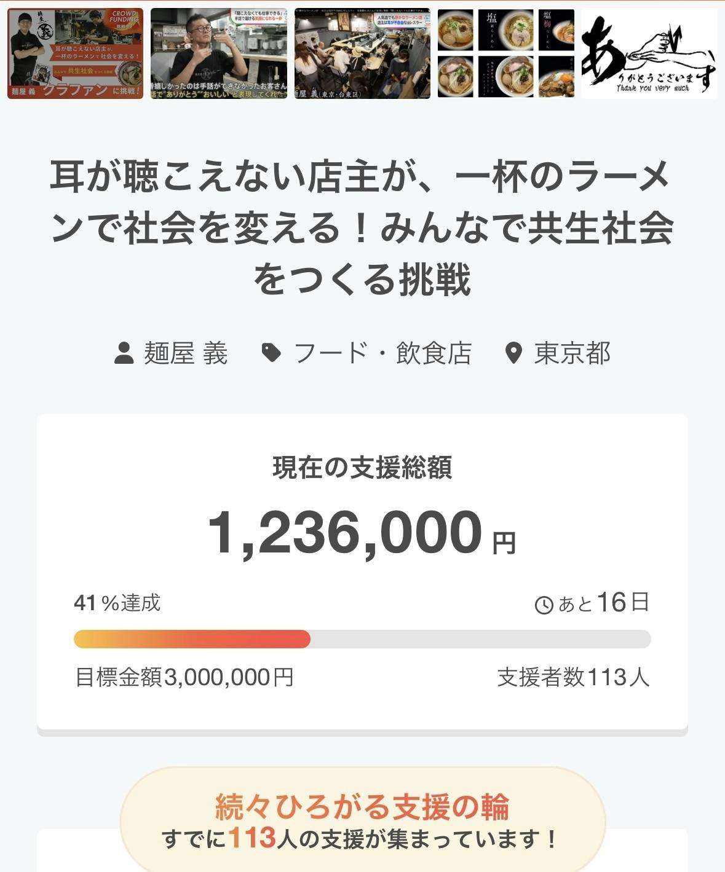Open the フード・飲食店 category link
The height and width of the screenshot is (872, 725).
[382, 353]
